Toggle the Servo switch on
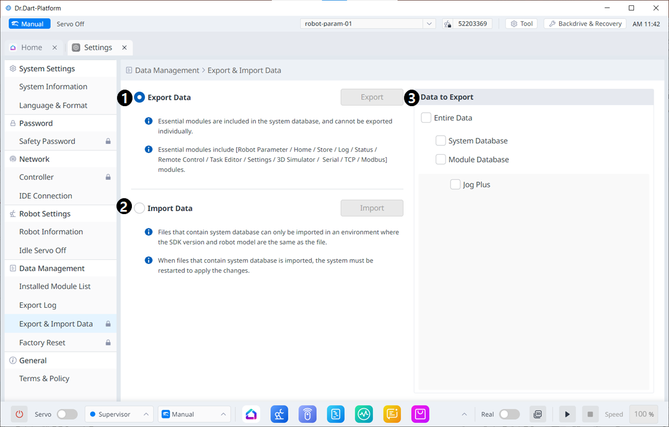Viewport: 669px width, 427px height. pyautogui.click(x=67, y=414)
